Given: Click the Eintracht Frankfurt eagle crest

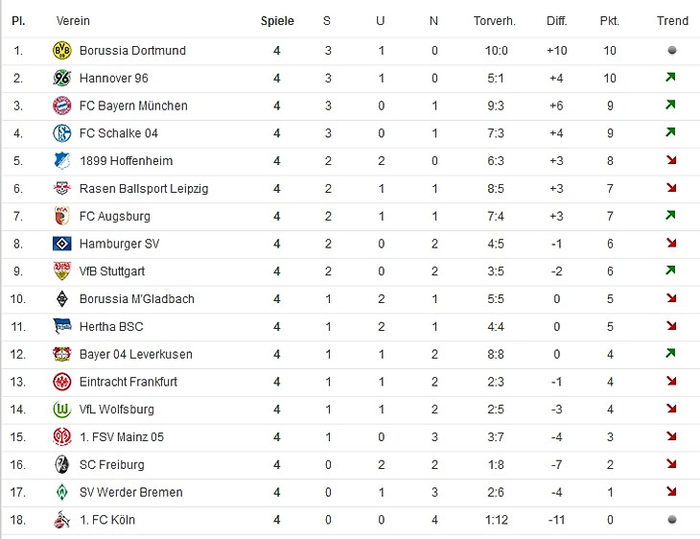Looking at the screenshot, I should click(62, 382).
